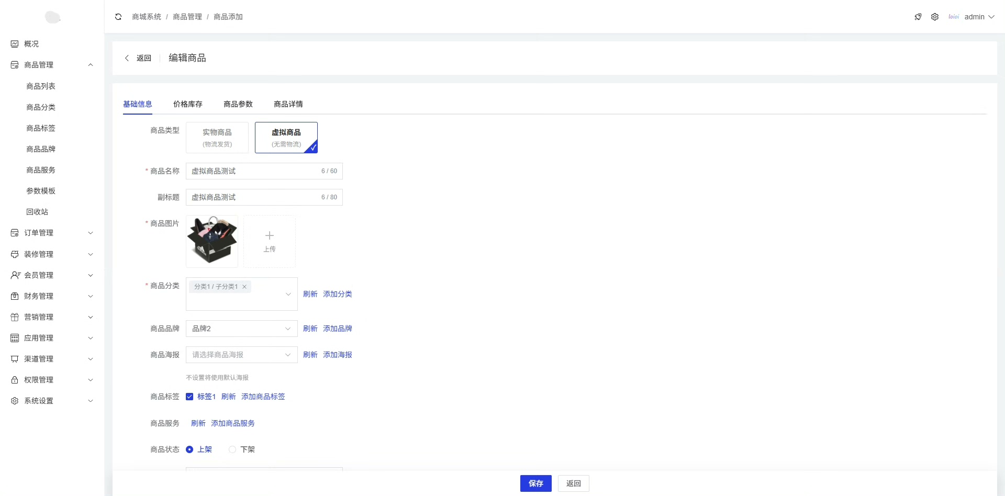Click the 概况 overview sidebar icon

point(15,44)
